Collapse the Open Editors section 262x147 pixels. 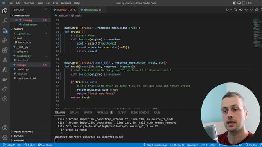[x=30, y=16]
